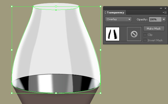The image size is (168, 104).
Task: Open the Overlay blending mode dropdown
Action: pos(118,19)
